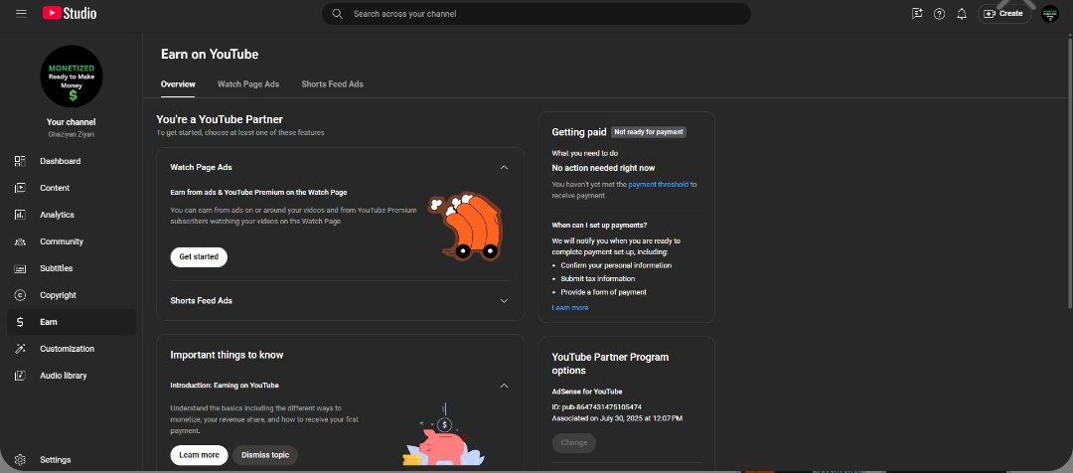The width and height of the screenshot is (1073, 473).
Task: Click Learn more link in Getting paid
Action: 570,308
